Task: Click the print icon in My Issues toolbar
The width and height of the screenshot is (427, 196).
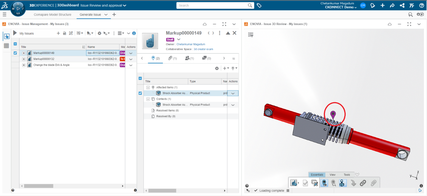Action: pos(64,33)
